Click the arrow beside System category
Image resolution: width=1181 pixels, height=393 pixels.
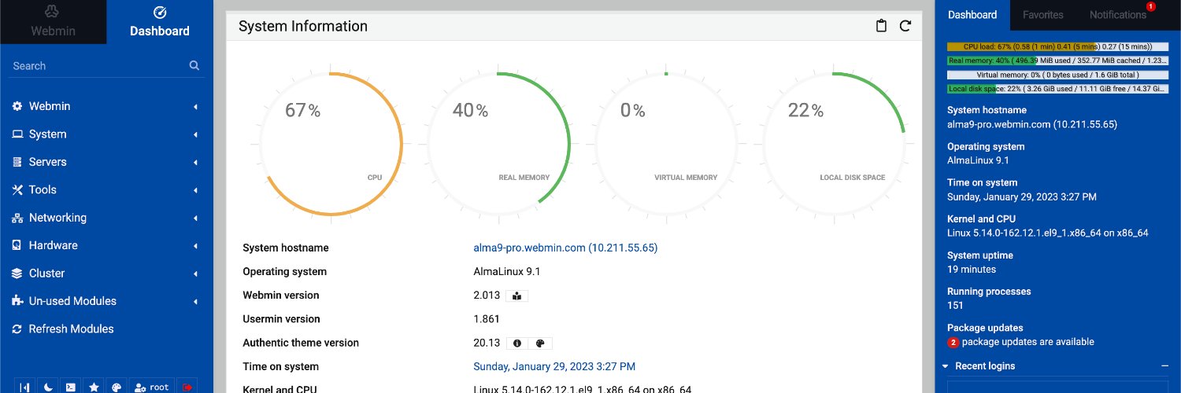(195, 135)
